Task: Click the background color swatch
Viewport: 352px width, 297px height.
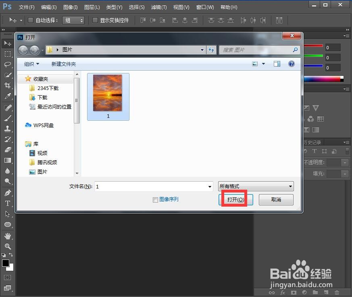Action: pos(11,268)
